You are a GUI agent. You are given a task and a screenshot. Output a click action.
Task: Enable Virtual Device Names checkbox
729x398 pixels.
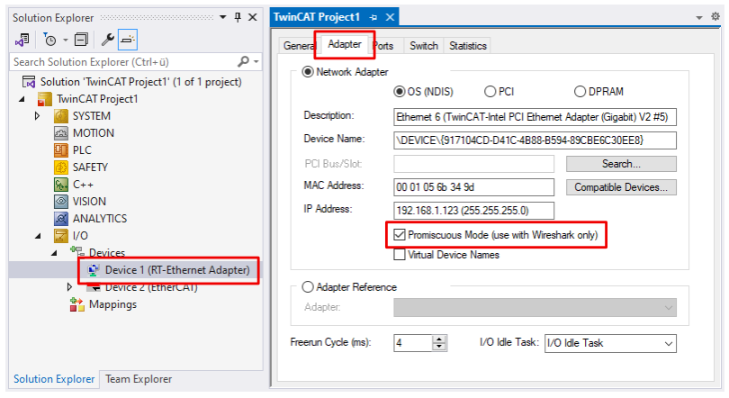[x=400, y=255]
